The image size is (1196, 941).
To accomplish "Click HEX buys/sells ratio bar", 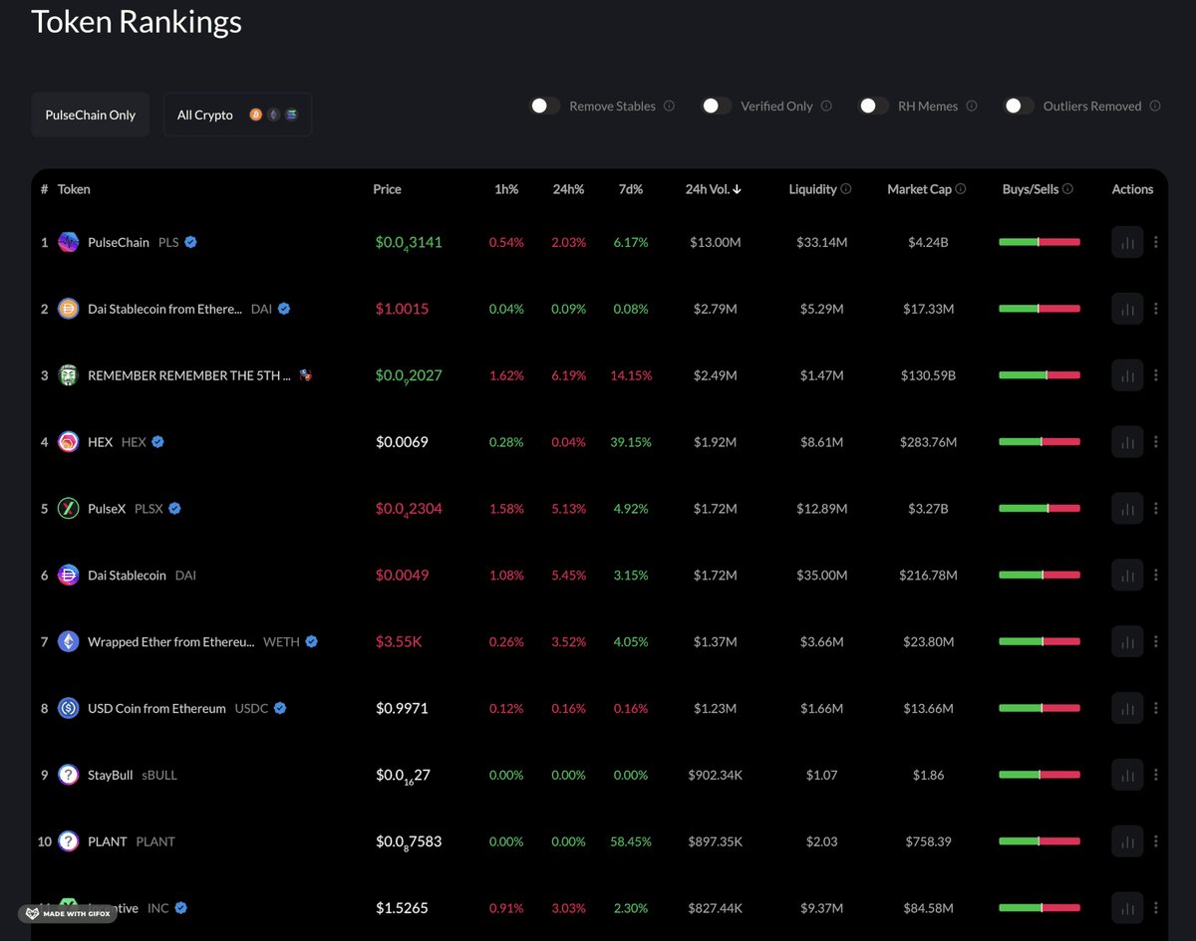I will pos(1040,442).
